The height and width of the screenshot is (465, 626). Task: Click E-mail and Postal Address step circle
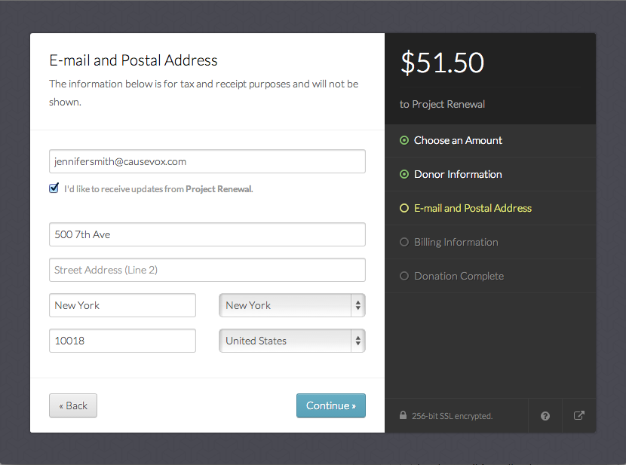(x=404, y=208)
